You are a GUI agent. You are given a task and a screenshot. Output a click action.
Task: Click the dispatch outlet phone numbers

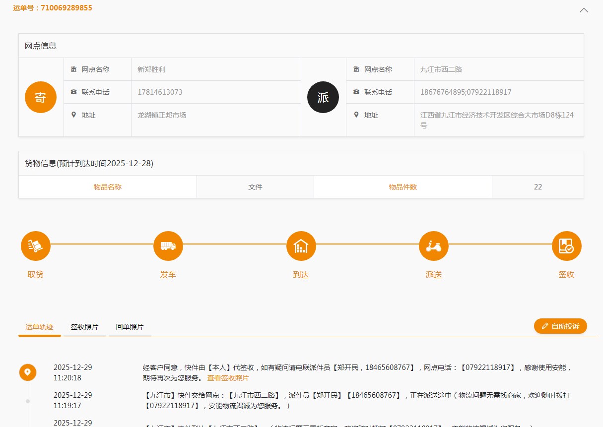466,92
